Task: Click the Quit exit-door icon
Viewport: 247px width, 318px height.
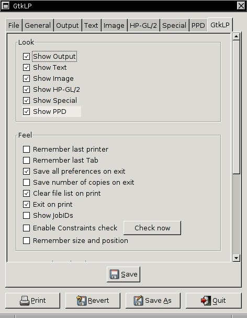Action: [x=206, y=300]
